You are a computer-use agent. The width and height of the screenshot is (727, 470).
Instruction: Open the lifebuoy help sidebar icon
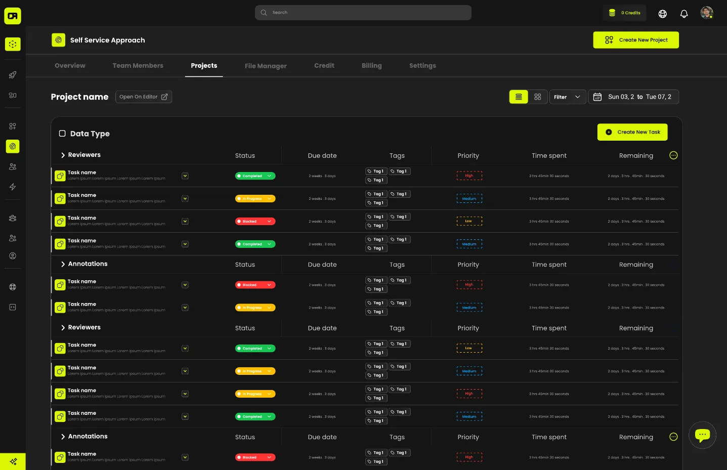point(13,287)
